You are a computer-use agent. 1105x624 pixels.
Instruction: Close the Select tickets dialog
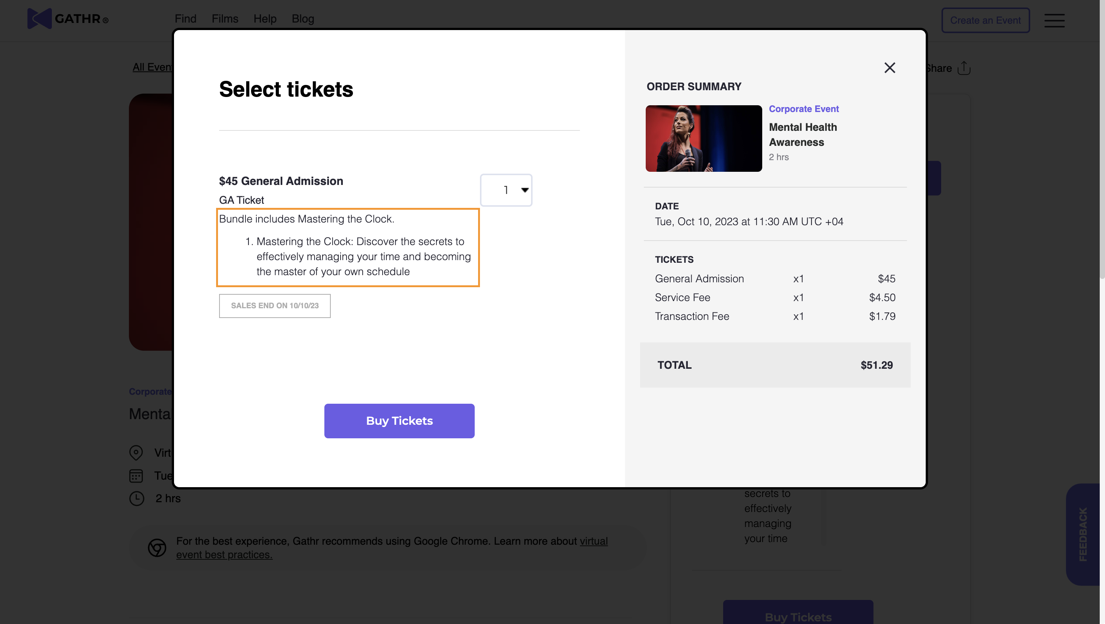(x=889, y=67)
